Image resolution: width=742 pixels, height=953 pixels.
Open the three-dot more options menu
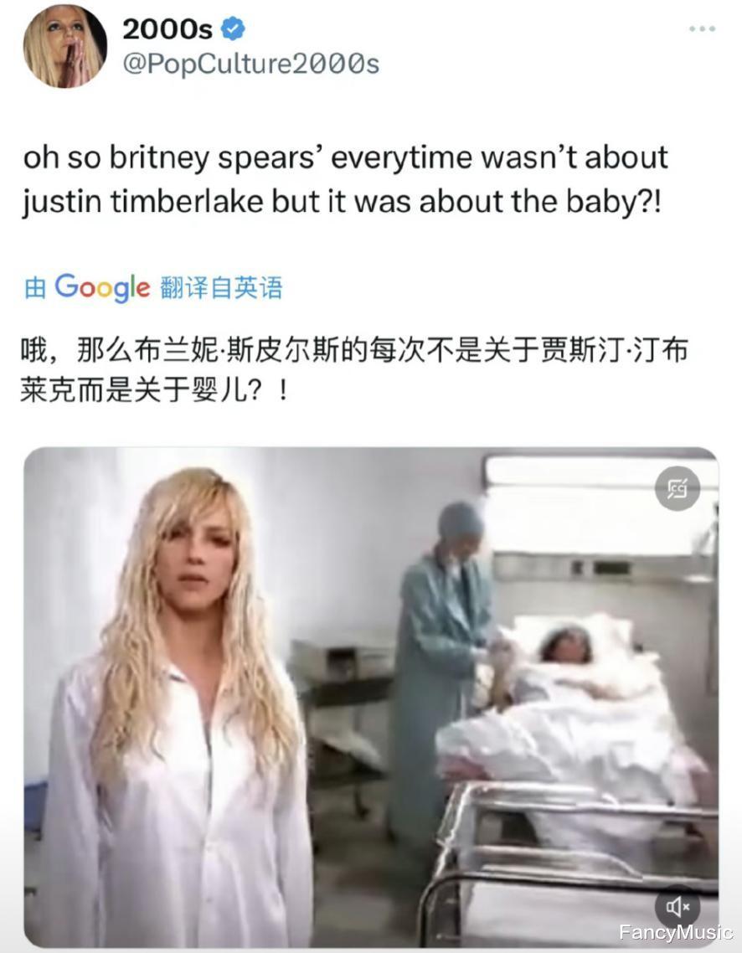(x=702, y=28)
